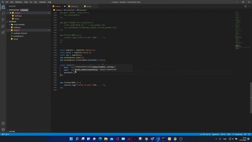Click the notifications bell in the status bar
Image resolution: width=252 pixels, height=142 pixels.
pyautogui.click(x=249, y=134)
